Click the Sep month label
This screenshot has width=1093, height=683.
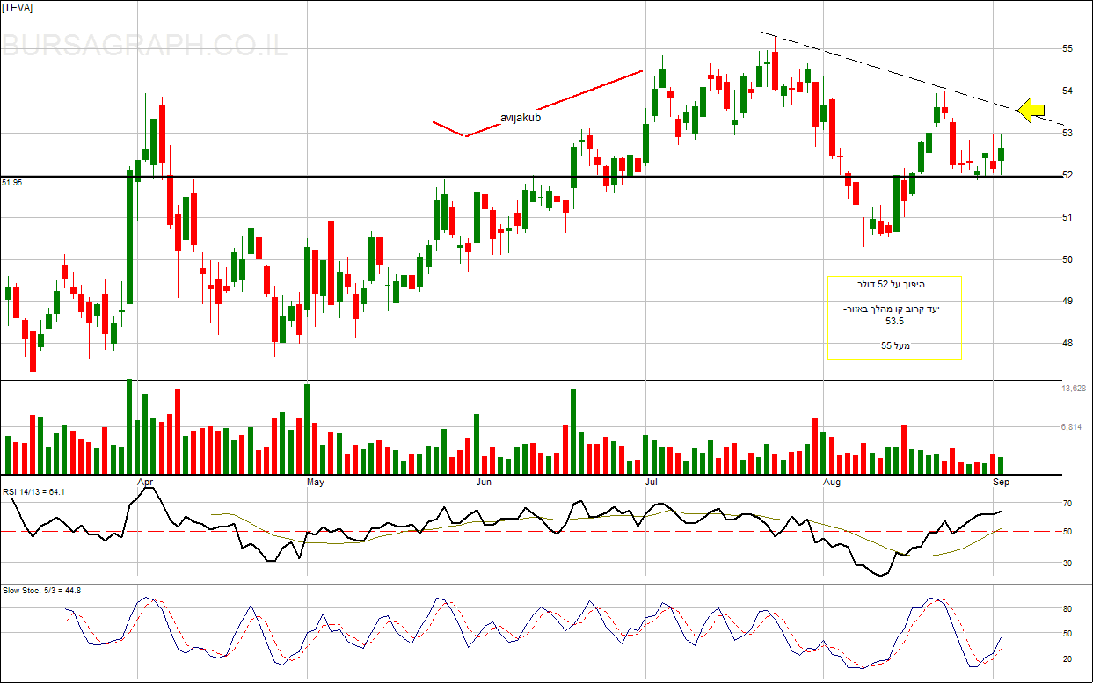click(1001, 482)
